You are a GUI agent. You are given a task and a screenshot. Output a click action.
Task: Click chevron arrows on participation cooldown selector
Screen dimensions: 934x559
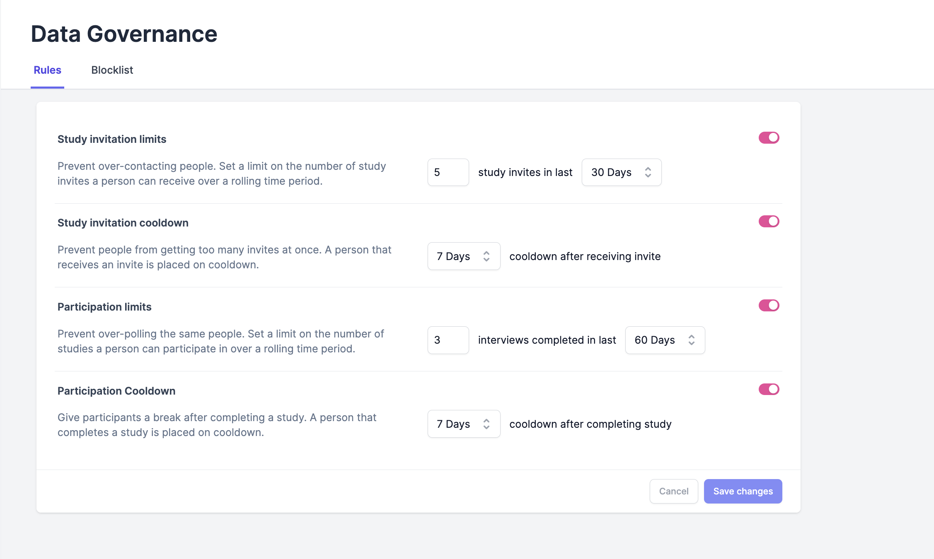486,424
